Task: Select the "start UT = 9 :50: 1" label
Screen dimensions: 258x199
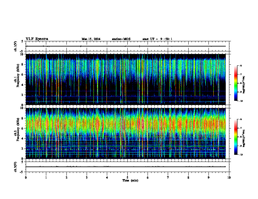Action: click(x=157, y=39)
